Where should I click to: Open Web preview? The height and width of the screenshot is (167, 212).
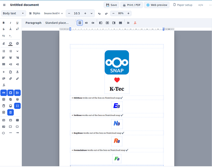pyautogui.click(x=157, y=5)
